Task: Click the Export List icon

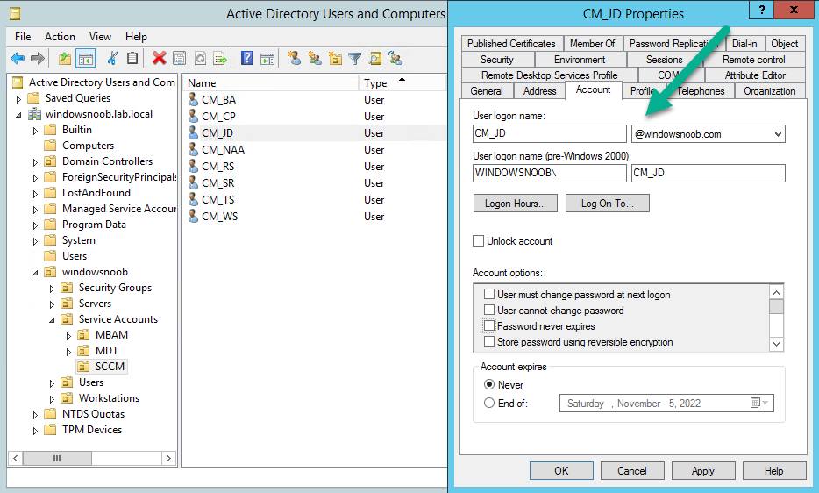Action: pyautogui.click(x=220, y=58)
